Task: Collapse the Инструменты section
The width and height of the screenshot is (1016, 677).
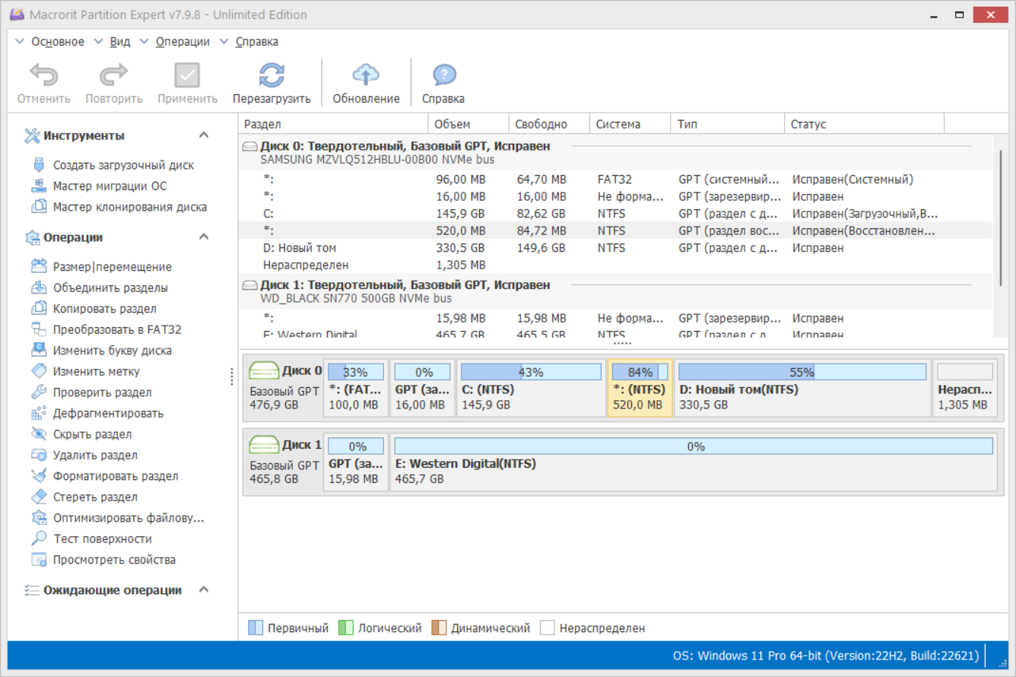Action: 204,135
